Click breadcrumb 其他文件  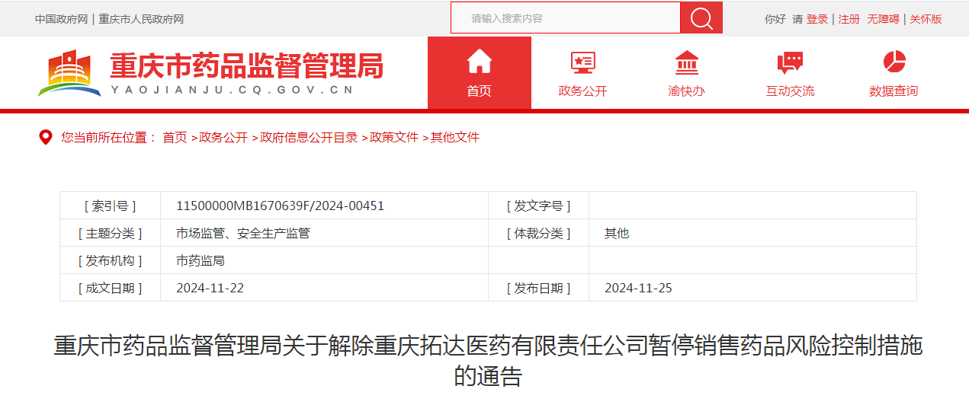[x=455, y=138]
